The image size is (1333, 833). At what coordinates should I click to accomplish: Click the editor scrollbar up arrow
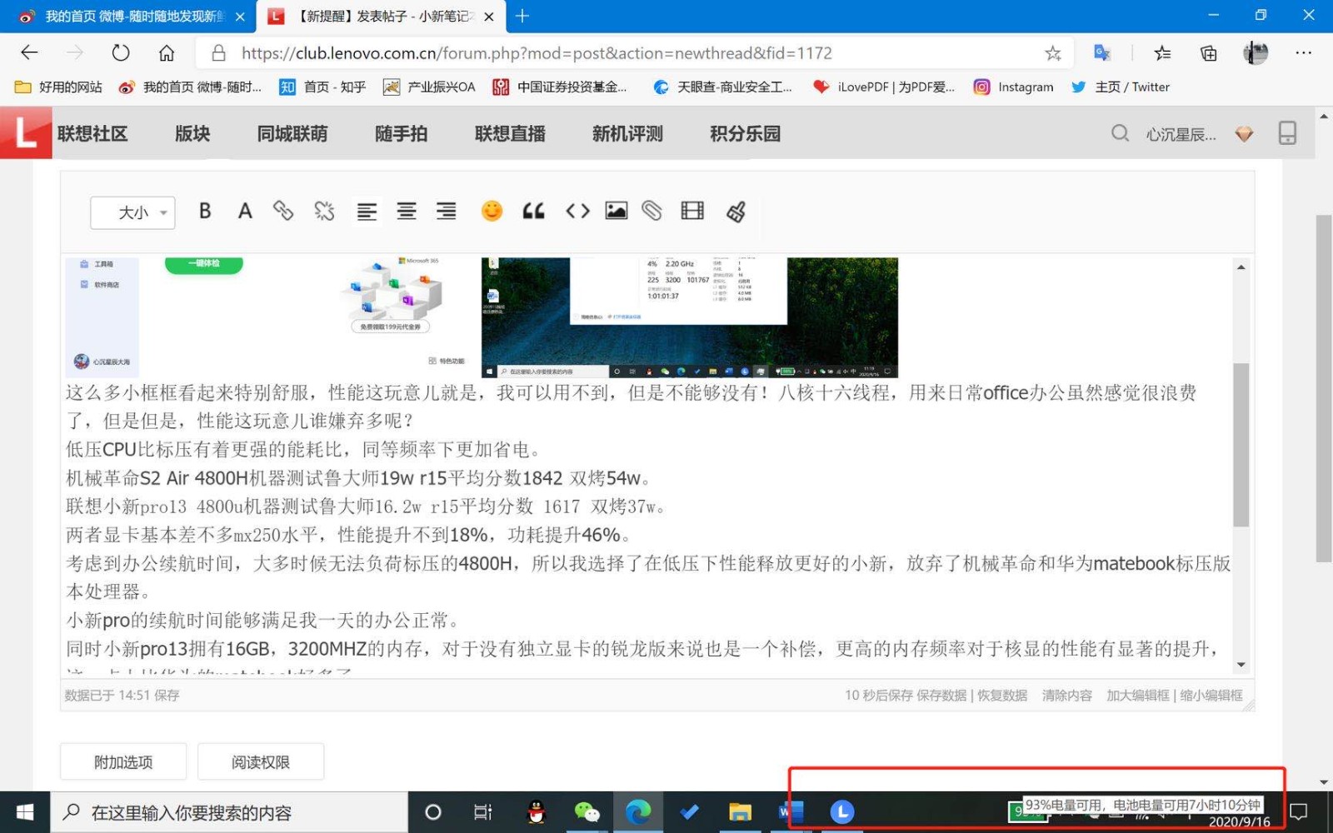(x=1241, y=267)
